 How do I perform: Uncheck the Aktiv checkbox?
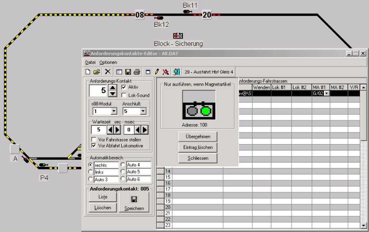point(124,87)
